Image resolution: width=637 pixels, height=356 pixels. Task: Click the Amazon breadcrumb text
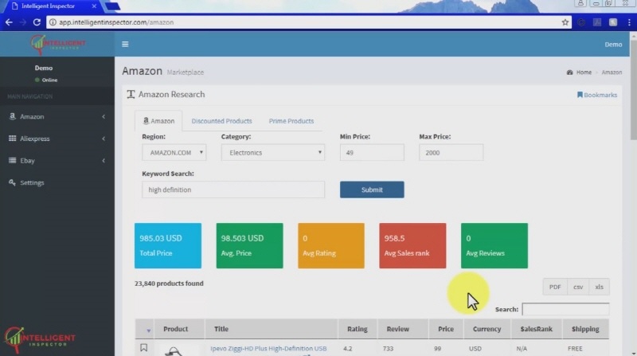coord(612,72)
